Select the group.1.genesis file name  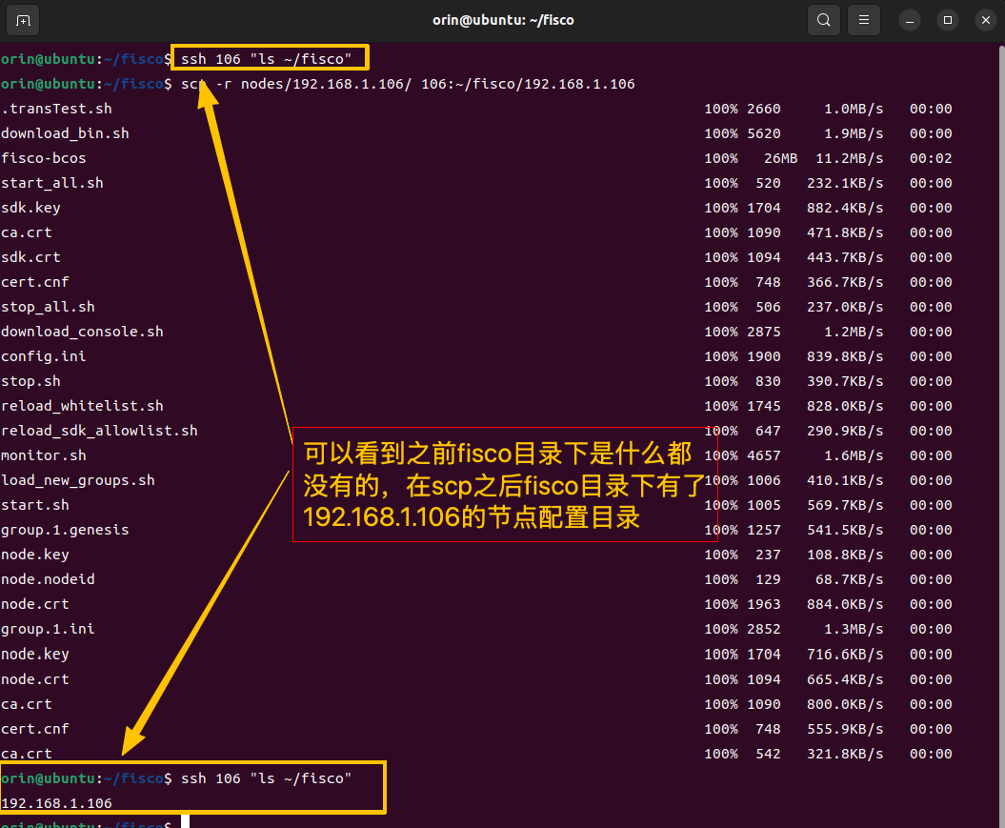point(65,530)
